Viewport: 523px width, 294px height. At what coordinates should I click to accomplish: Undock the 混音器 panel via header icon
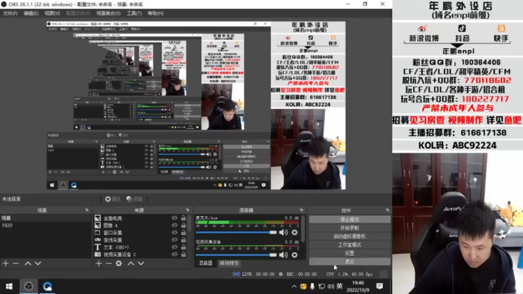[x=301, y=210]
